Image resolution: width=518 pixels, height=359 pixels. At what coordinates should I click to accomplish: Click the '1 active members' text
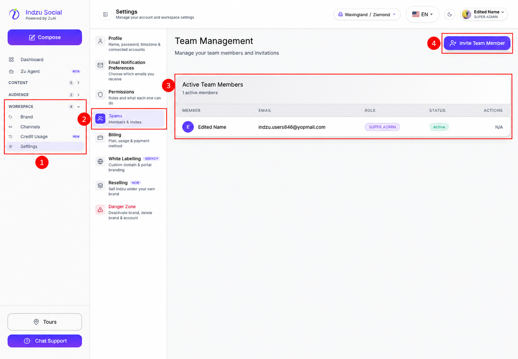pyautogui.click(x=200, y=93)
